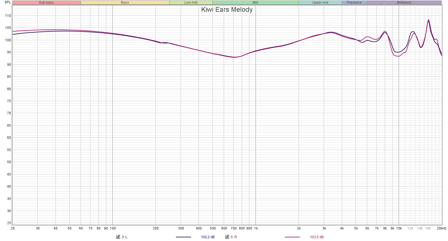448x241 pixels.
Task: Click the 75 mark on the SPL axis
Action: (9, 101)
